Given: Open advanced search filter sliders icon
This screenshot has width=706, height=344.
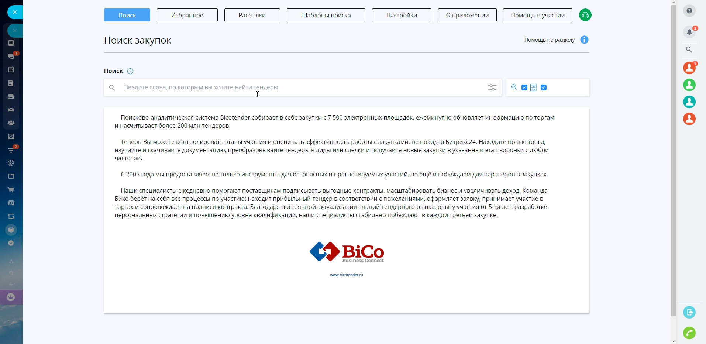Looking at the screenshot, I should coord(492,87).
